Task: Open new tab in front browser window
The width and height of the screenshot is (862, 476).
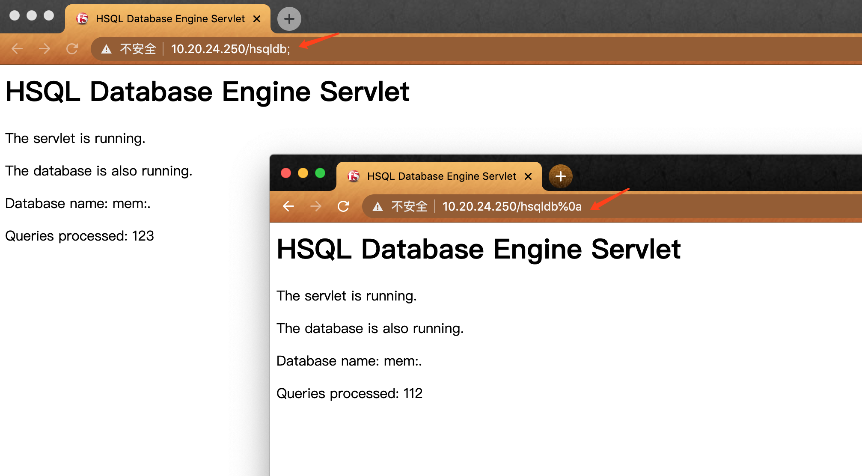Action: tap(560, 176)
